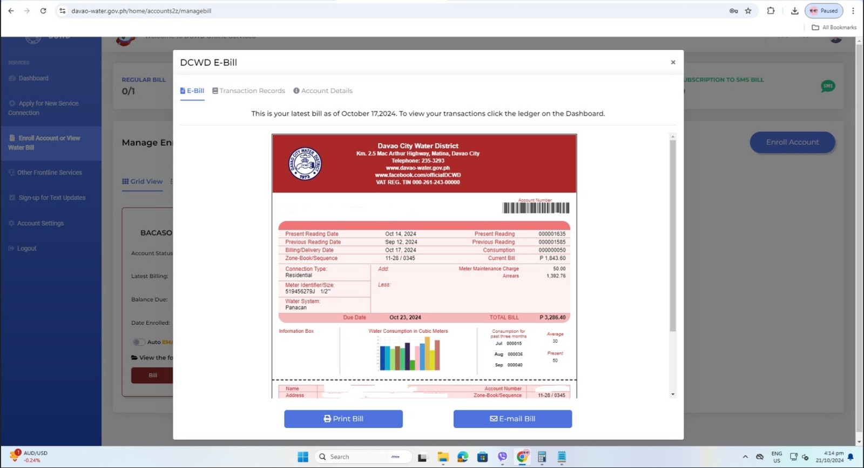The height and width of the screenshot is (468, 864).
Task: Click the taskbar Search box
Action: [362, 457]
